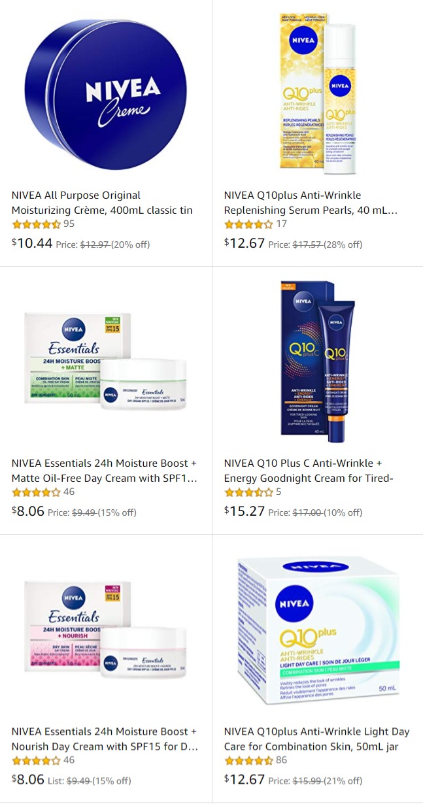This screenshot has width=423, height=804.
Task: Open NIVEA Q10plus Anti-Wrinkle Replenishing Serum Pearls title
Action: (311, 203)
